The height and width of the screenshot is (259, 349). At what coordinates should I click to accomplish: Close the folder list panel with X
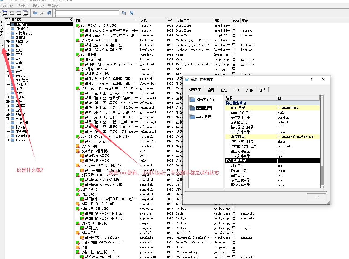click(71, 20)
